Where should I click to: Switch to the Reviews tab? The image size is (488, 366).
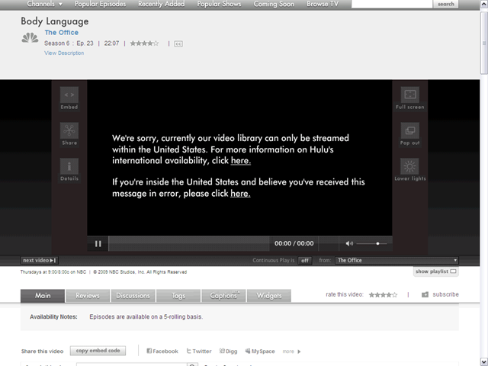[x=88, y=296]
